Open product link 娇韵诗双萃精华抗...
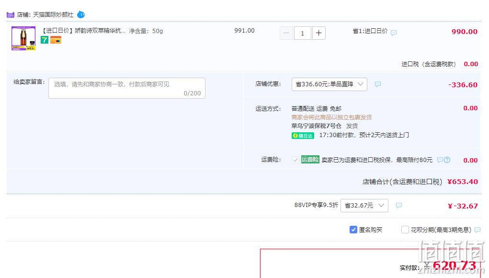This screenshot has width=489, height=278. (x=84, y=31)
